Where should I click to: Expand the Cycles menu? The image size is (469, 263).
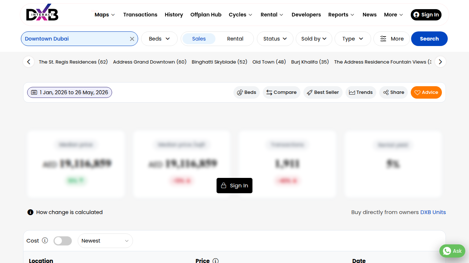pyautogui.click(x=240, y=15)
